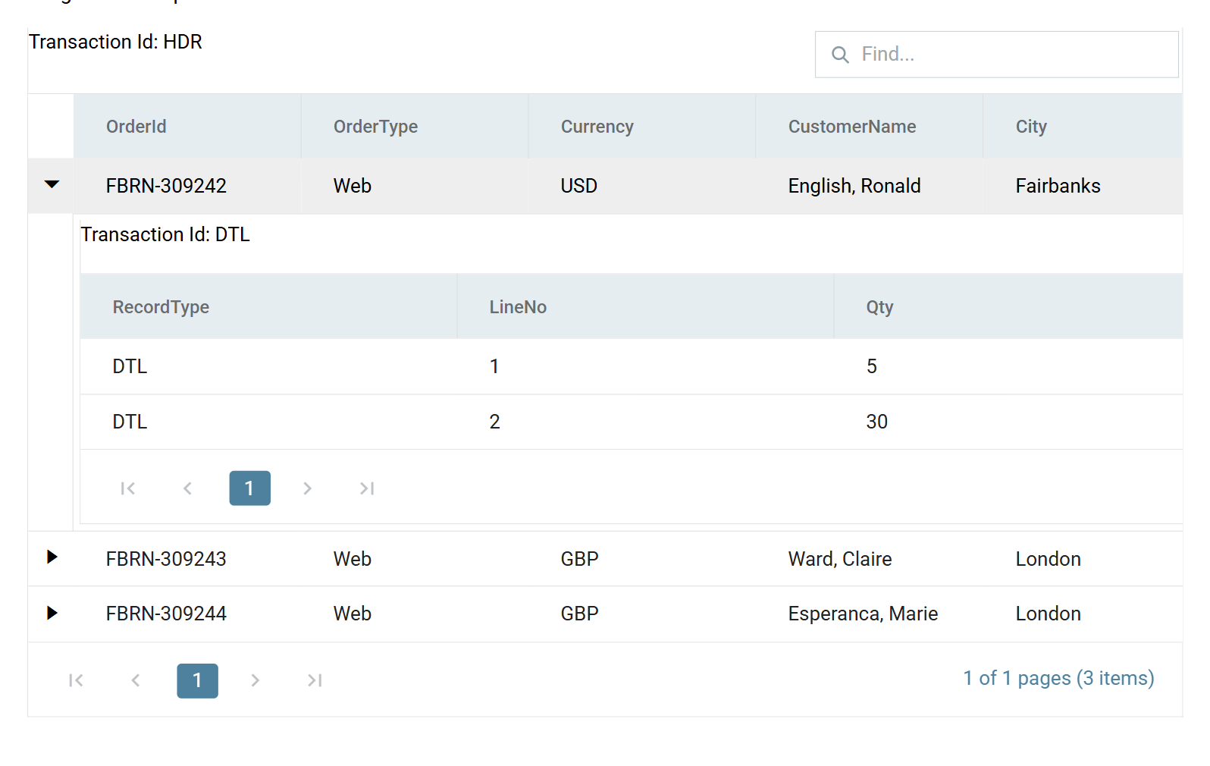This screenshot has width=1210, height=766.
Task: Sort by the LineNo column header
Action: 645,306
